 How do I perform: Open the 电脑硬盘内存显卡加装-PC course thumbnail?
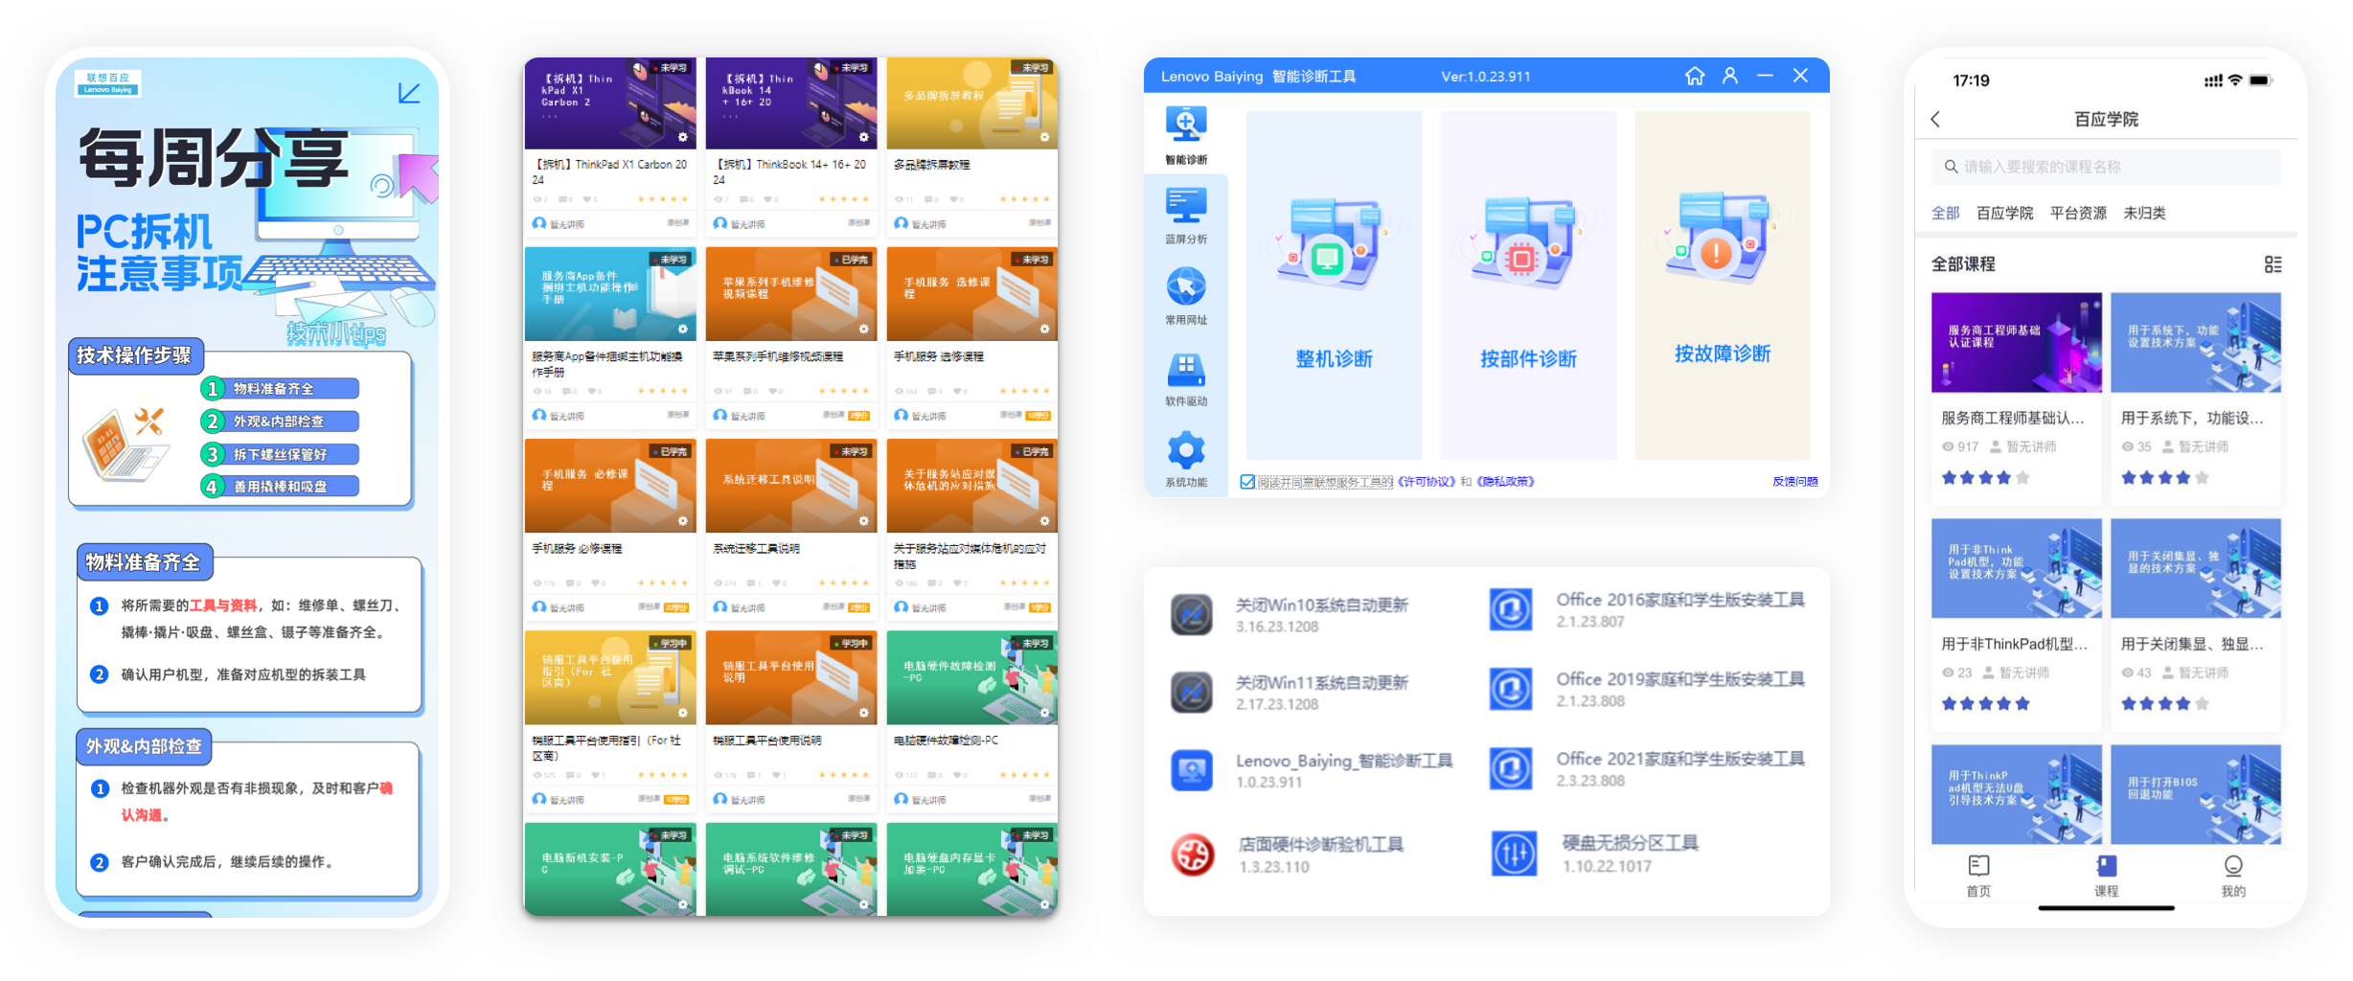pyautogui.click(x=972, y=869)
